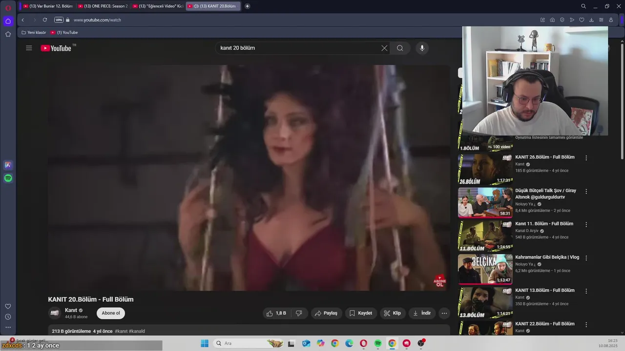Go to Opera start page home icon
Screen dimensions: 625x351
pyautogui.click(x=8, y=21)
